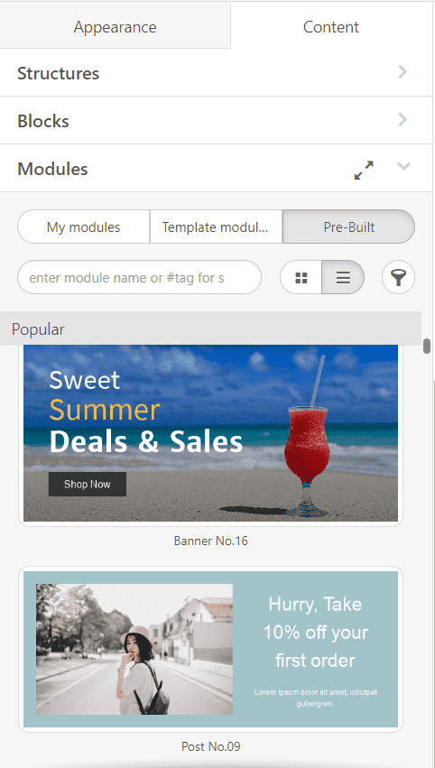
Task: Click the module name search field
Action: (139, 278)
